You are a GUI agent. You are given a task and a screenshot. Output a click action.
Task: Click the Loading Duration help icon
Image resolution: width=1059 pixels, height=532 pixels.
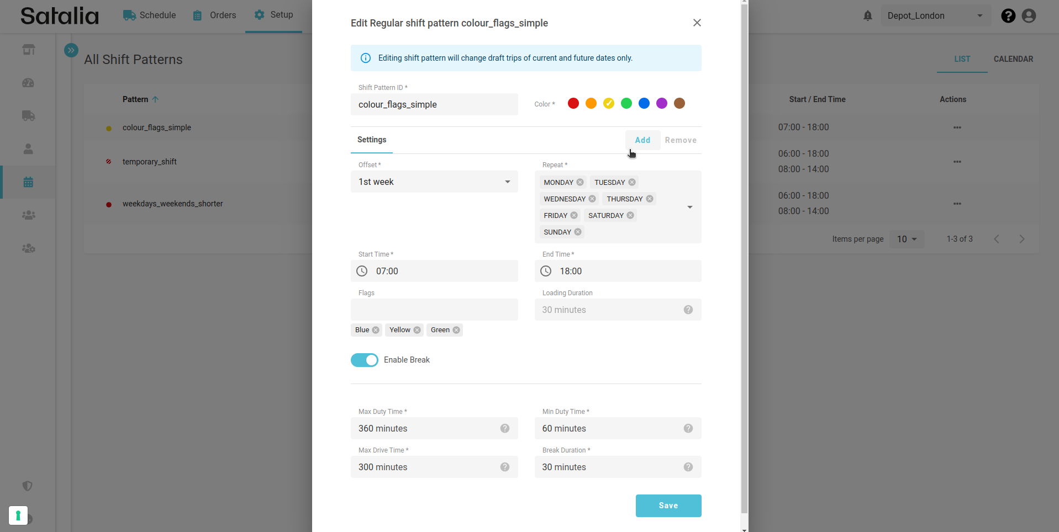click(688, 310)
